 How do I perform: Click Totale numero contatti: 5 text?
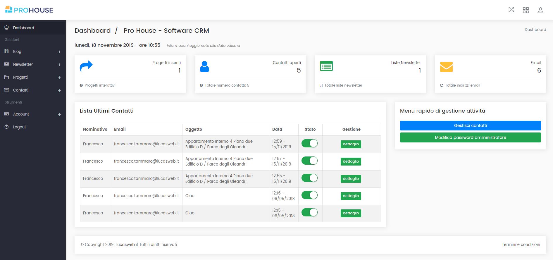click(x=227, y=85)
